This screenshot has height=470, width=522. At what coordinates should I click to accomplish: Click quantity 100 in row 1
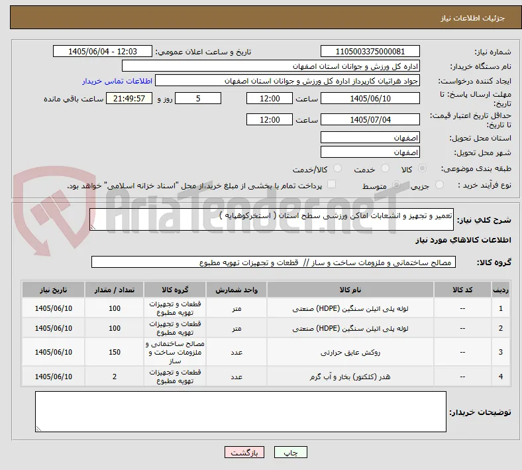pyautogui.click(x=115, y=308)
